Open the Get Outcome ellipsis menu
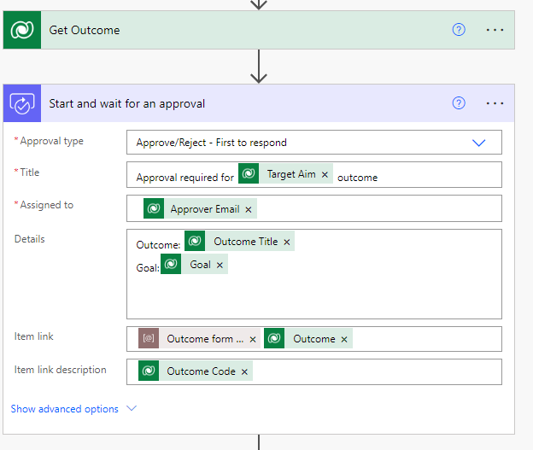The image size is (533, 450). [x=495, y=30]
